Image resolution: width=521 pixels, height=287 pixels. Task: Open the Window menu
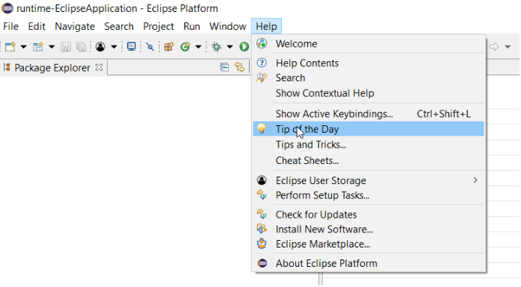pos(228,27)
